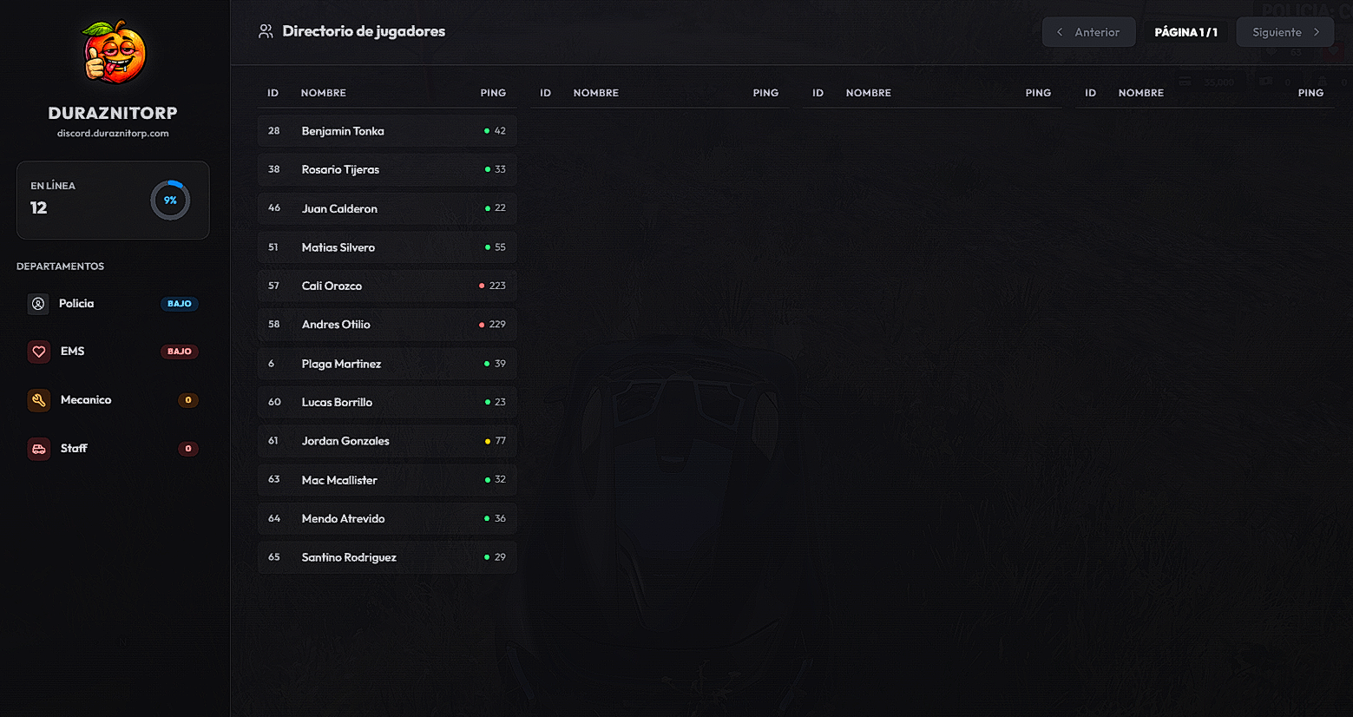Select the Policia department entry

pos(113,304)
